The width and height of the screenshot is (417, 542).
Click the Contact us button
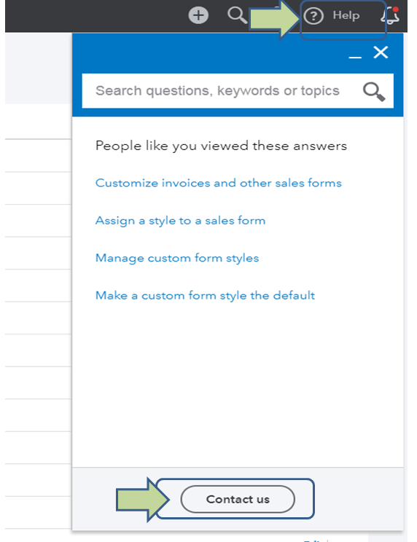(238, 499)
